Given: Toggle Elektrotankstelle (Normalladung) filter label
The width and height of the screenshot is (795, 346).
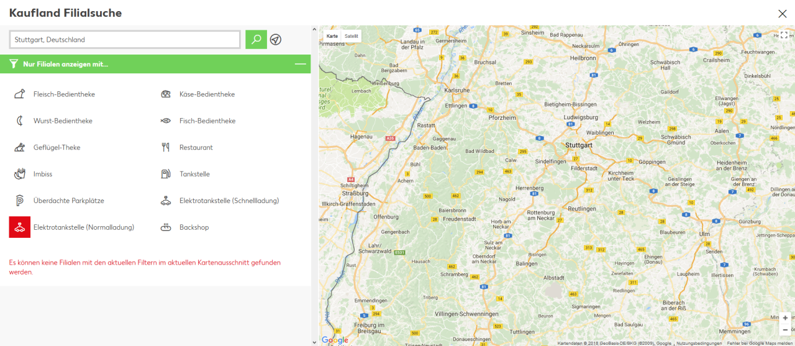Looking at the screenshot, I should (84, 228).
